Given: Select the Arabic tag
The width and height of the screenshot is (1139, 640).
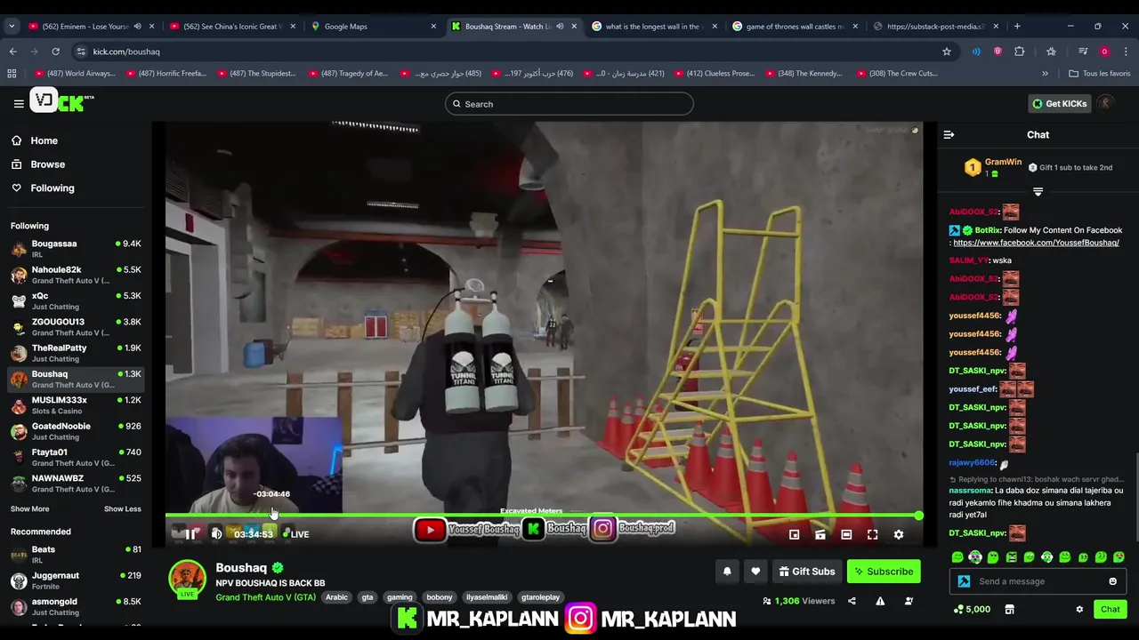Looking at the screenshot, I should click(x=336, y=597).
